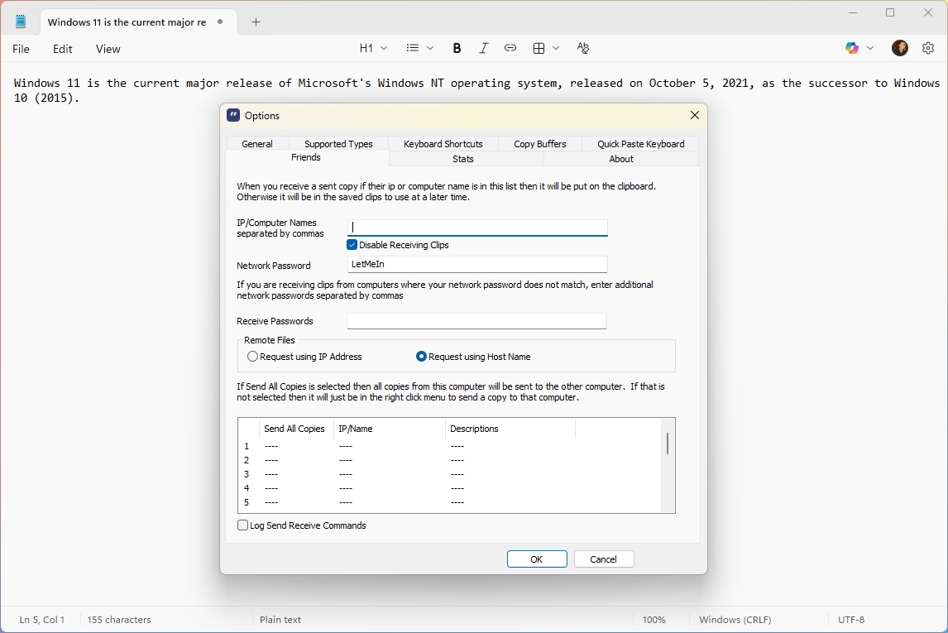The image size is (948, 633).
Task: Apply italic formatting
Action: [x=484, y=48]
